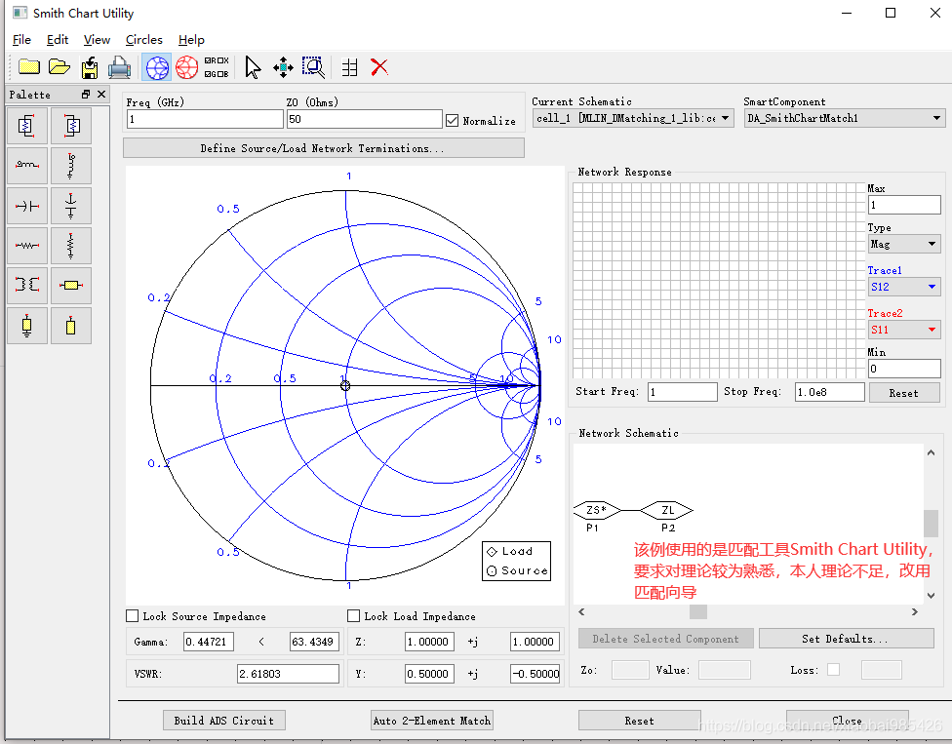The image size is (952, 744).
Task: Undock the Palette panel with the float icon
Action: [x=86, y=94]
